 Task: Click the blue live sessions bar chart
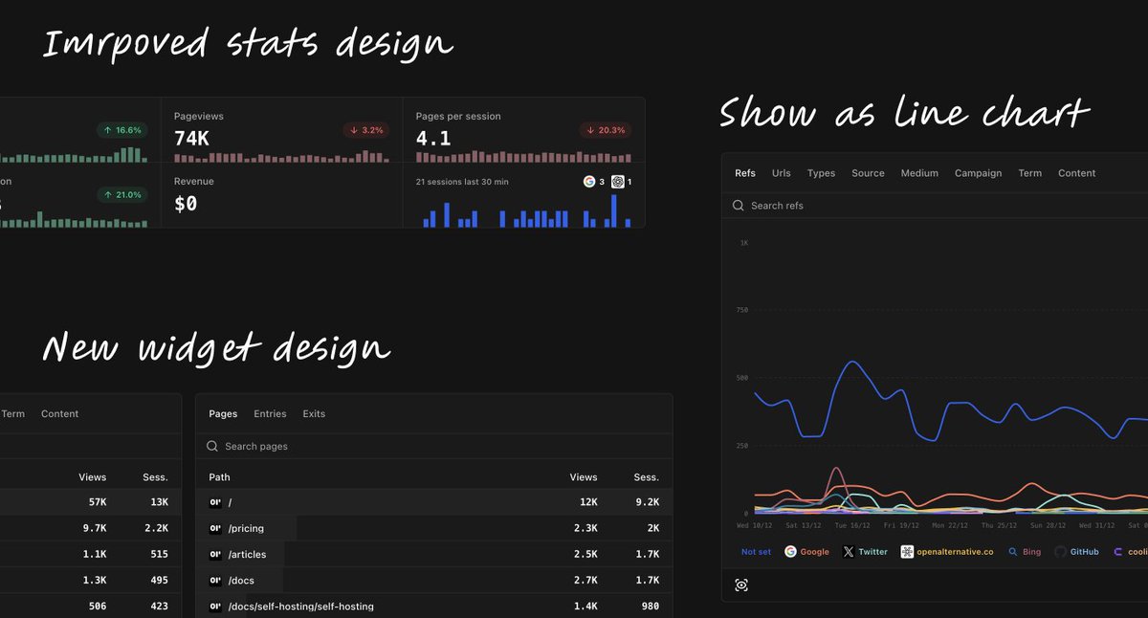click(527, 210)
